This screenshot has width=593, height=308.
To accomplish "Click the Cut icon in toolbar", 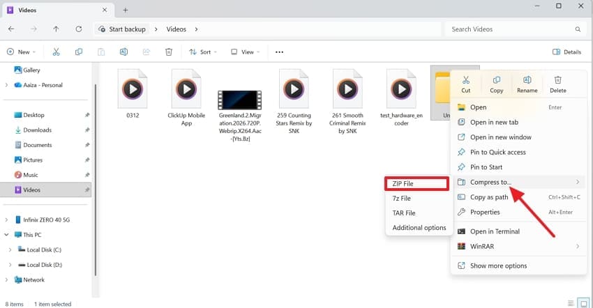I will pyautogui.click(x=56, y=52).
